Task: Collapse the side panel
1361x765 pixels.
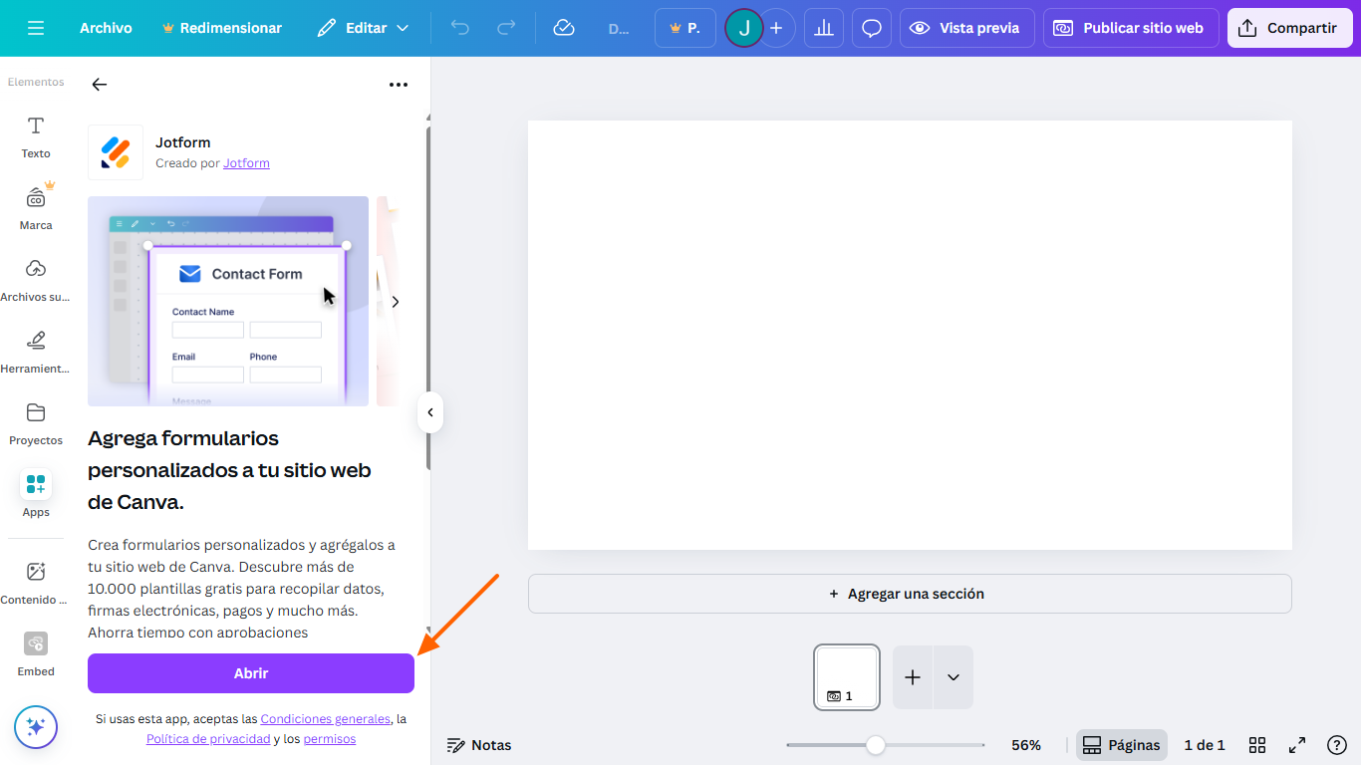Action: (430, 412)
